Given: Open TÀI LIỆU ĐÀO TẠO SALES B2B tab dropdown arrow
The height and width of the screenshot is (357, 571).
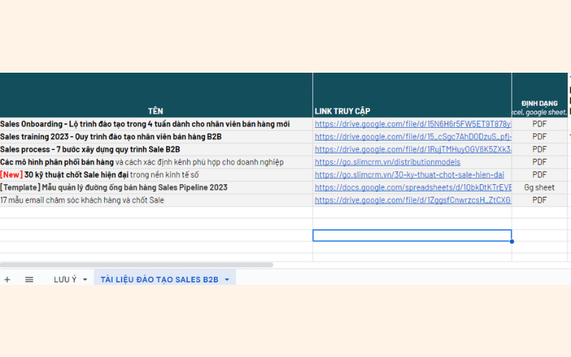Looking at the screenshot, I should tap(227, 279).
